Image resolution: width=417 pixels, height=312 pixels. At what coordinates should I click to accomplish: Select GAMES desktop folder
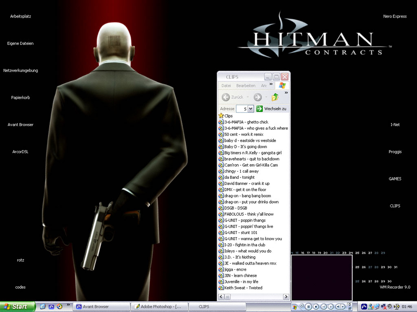[395, 179]
